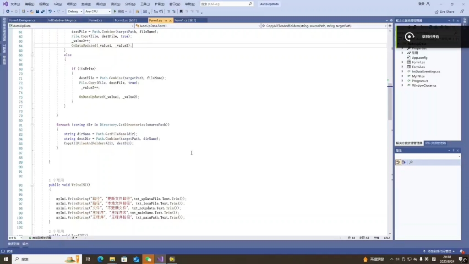Click the split editor plus icon
The height and width of the screenshot is (264, 469).
(x=390, y=26)
